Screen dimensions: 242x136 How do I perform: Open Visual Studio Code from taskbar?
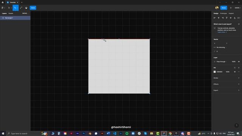[x=115, y=133]
